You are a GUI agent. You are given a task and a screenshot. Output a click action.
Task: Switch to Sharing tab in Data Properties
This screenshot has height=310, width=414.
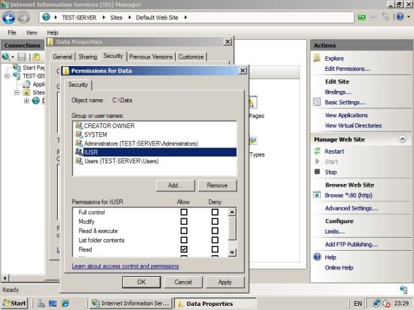pyautogui.click(x=88, y=56)
